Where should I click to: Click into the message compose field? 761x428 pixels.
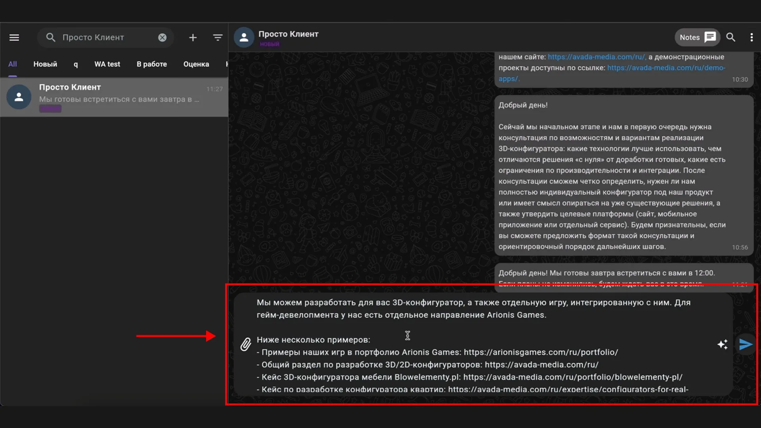pos(483,344)
